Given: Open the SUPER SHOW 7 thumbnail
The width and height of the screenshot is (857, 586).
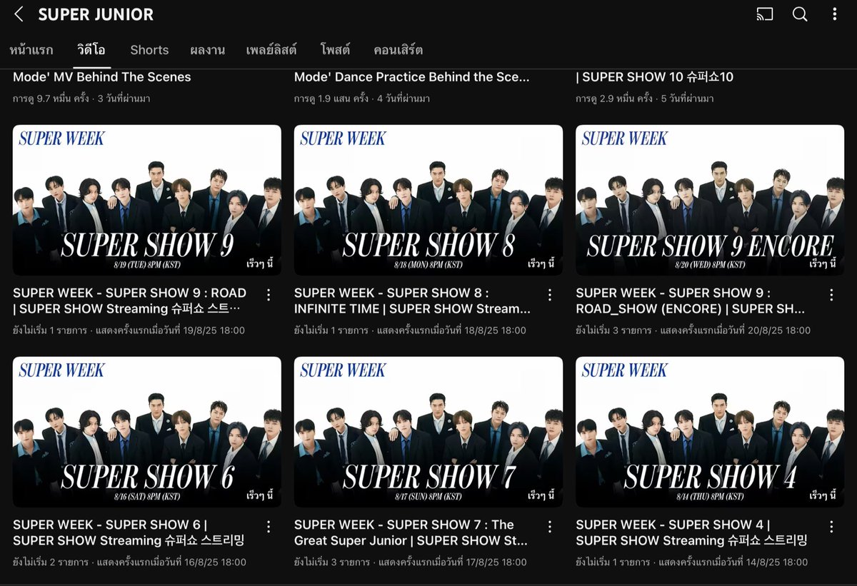Looking at the screenshot, I should 428,432.
